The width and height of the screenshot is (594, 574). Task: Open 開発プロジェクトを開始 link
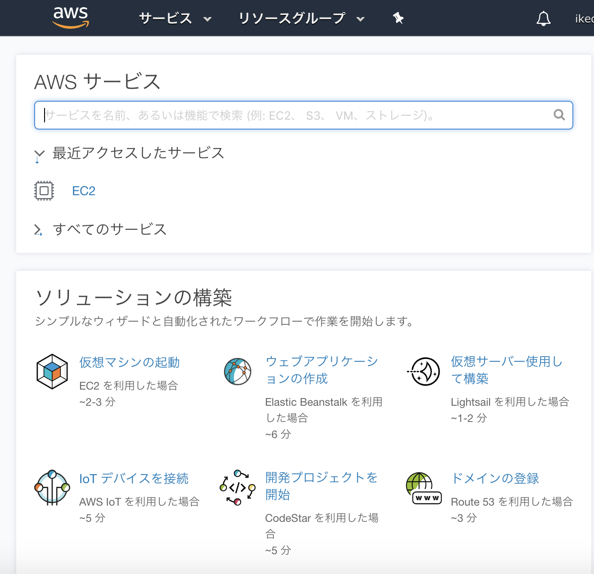(x=321, y=486)
